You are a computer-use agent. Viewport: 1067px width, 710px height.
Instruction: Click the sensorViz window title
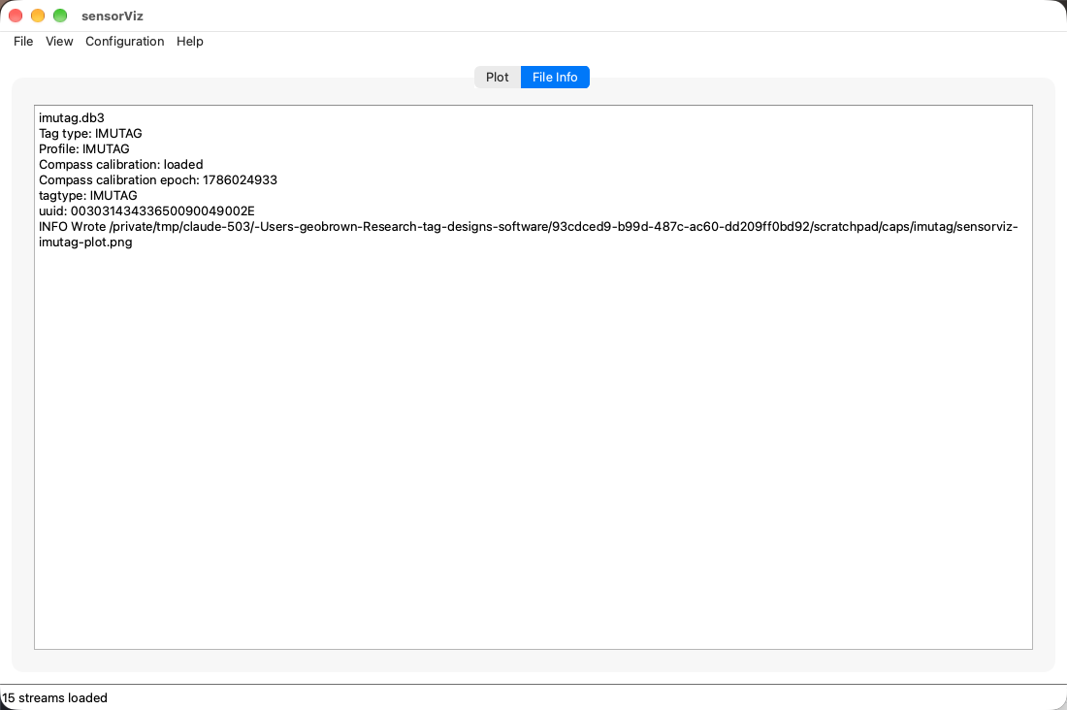tap(113, 16)
